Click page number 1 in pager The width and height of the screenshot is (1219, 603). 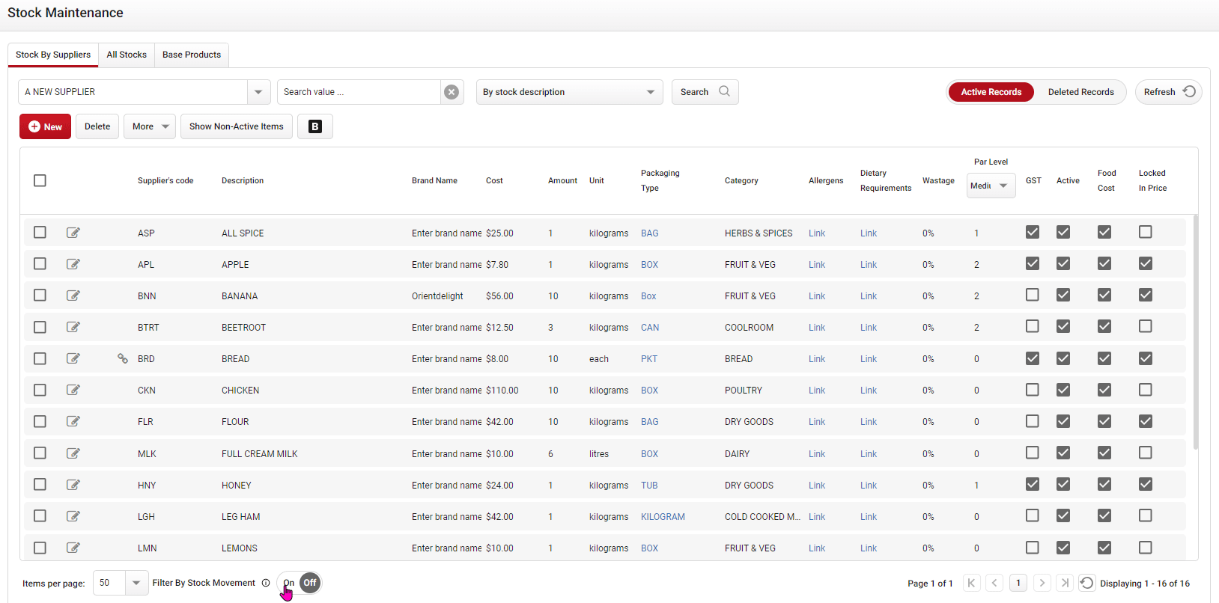coord(1018,583)
